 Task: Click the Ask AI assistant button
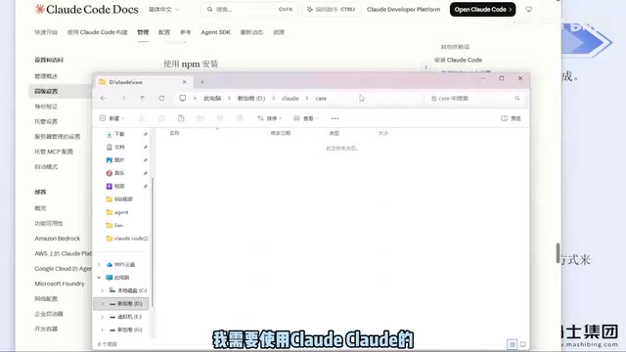point(331,9)
